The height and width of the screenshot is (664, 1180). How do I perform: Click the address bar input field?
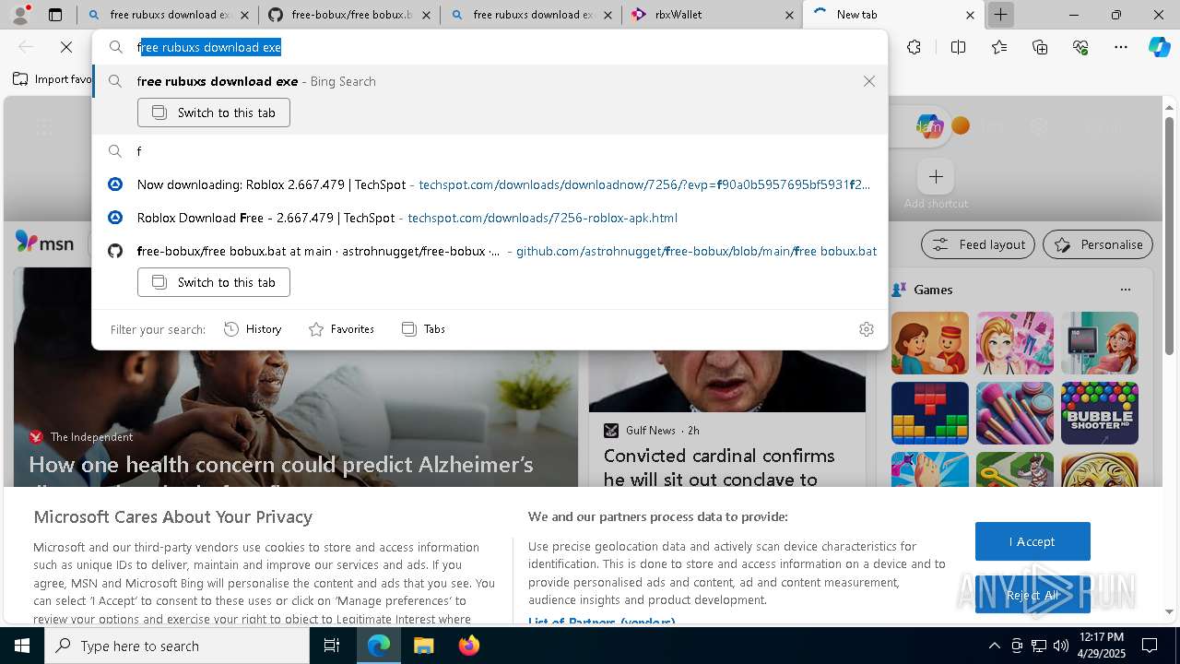coord(490,47)
